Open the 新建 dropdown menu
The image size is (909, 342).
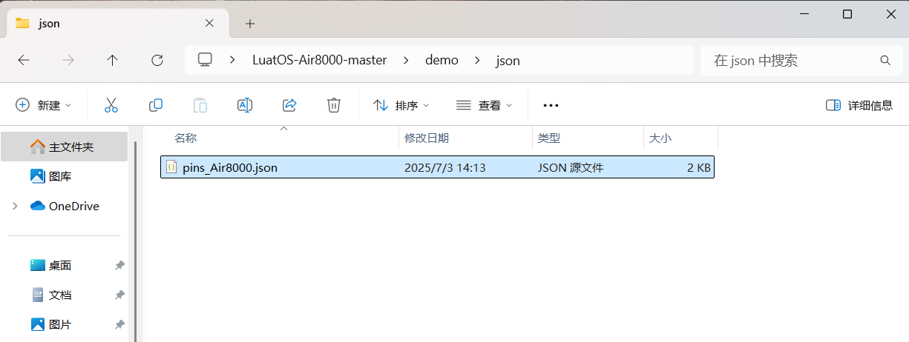44,105
